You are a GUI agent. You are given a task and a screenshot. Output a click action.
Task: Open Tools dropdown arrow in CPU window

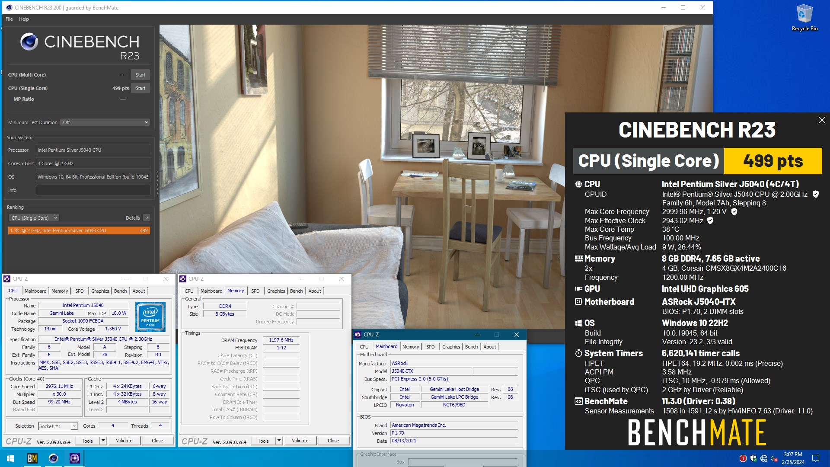103,441
